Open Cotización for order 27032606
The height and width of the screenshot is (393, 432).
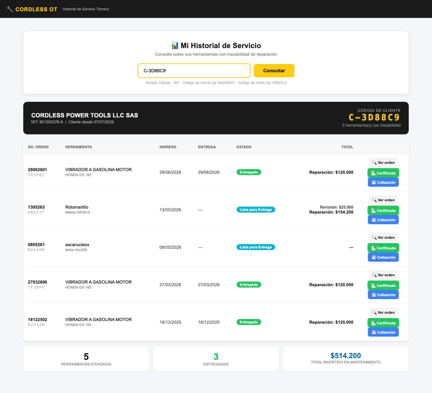pyautogui.click(x=383, y=294)
